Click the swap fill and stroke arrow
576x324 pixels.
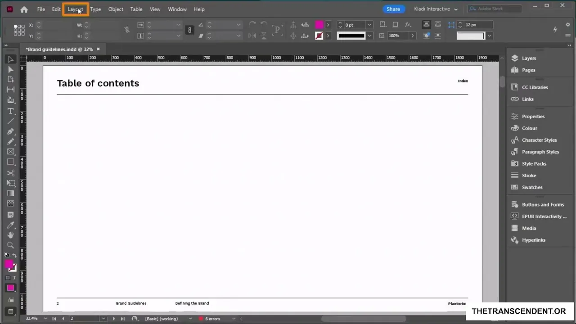(14, 255)
